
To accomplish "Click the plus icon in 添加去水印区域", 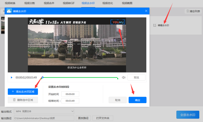I will click(x=13, y=92).
